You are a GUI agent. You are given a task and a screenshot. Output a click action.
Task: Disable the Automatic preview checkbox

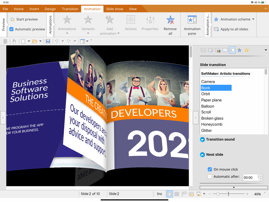click(x=12, y=29)
